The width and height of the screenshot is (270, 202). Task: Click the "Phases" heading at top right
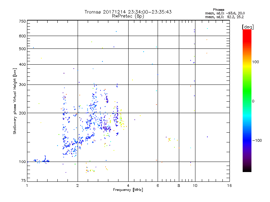[218, 10]
